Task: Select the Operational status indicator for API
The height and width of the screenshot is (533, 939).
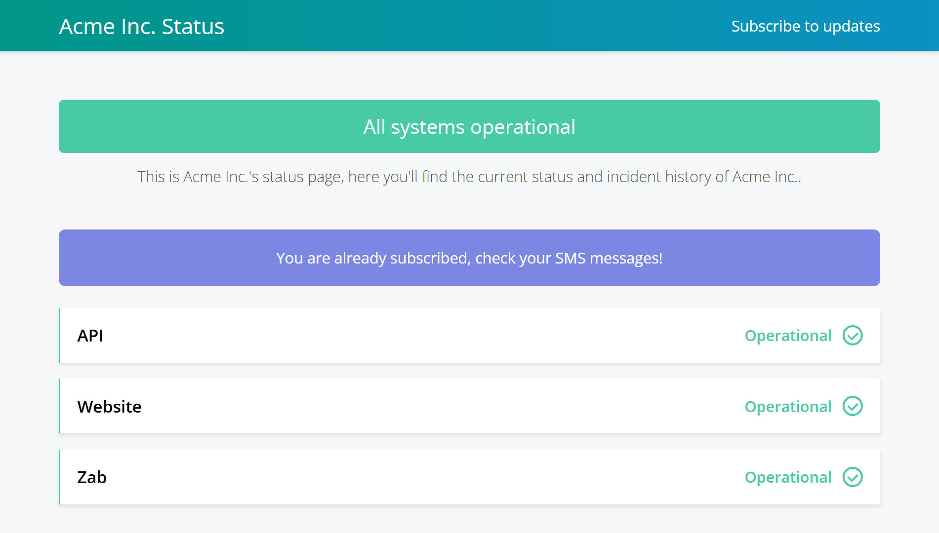Action: tap(788, 336)
